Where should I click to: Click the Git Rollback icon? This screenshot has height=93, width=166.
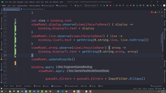[143, 5]
